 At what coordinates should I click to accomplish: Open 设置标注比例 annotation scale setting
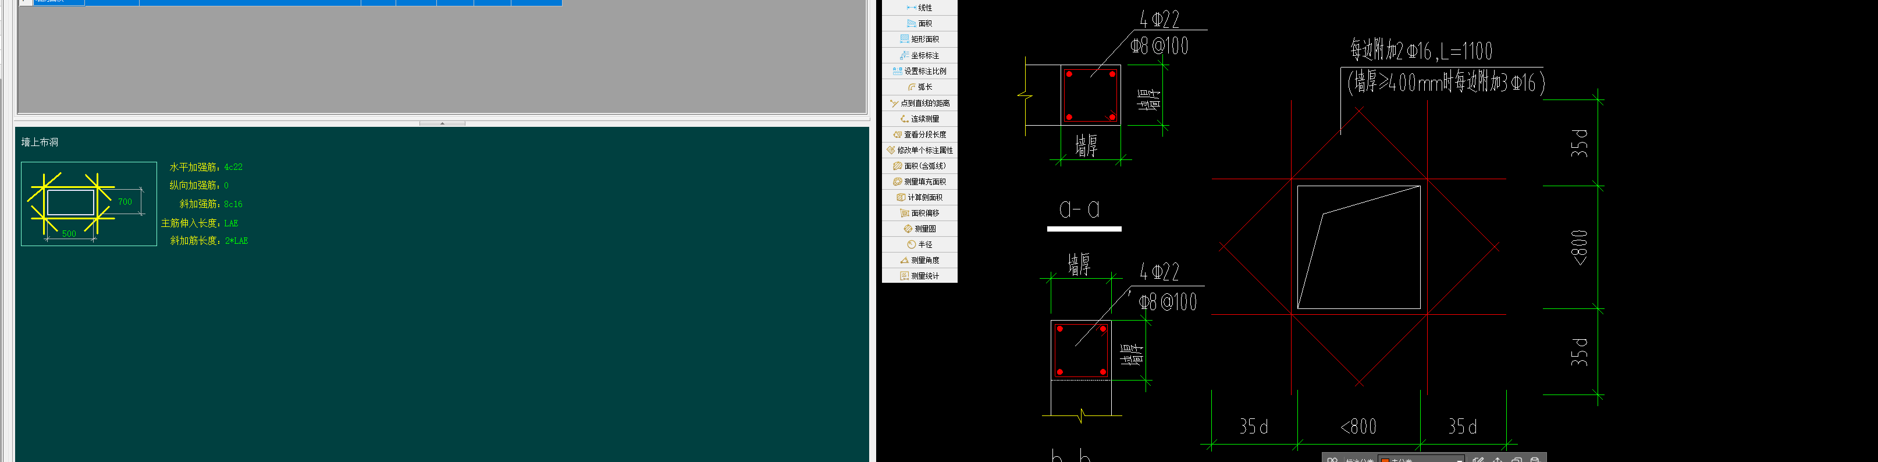point(919,72)
